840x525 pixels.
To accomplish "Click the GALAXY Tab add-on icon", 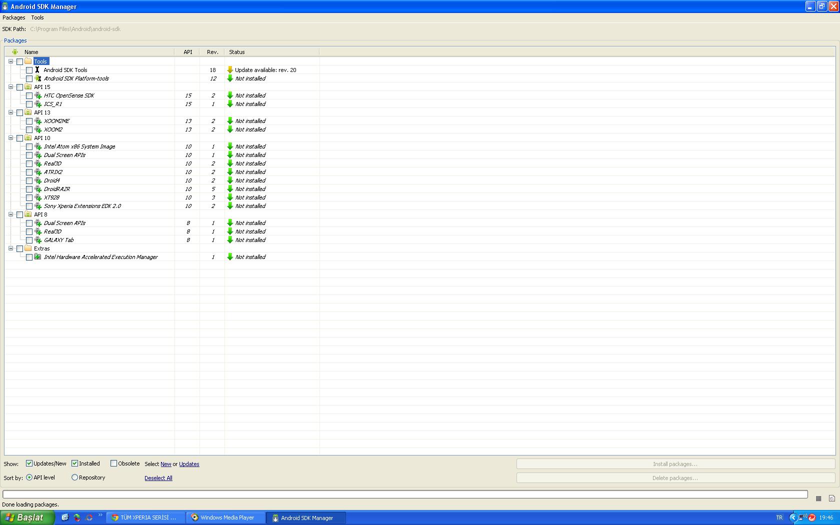I will click(x=37, y=240).
